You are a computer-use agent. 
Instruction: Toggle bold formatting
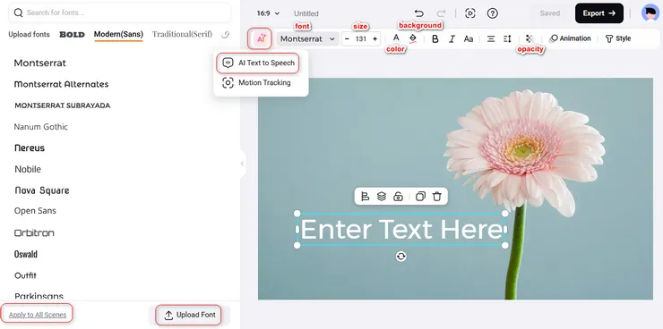pyautogui.click(x=435, y=38)
